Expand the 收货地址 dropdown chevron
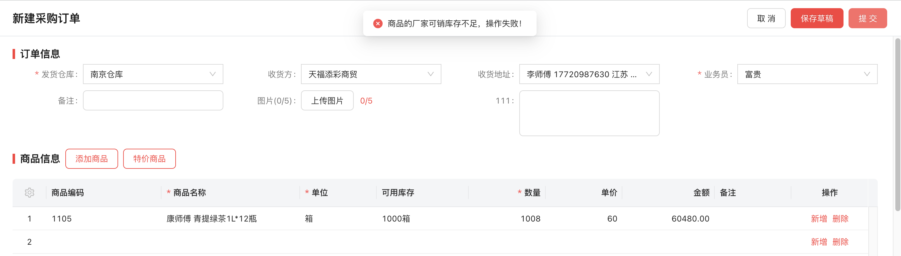Screen dimensions: 901x256 pos(649,74)
